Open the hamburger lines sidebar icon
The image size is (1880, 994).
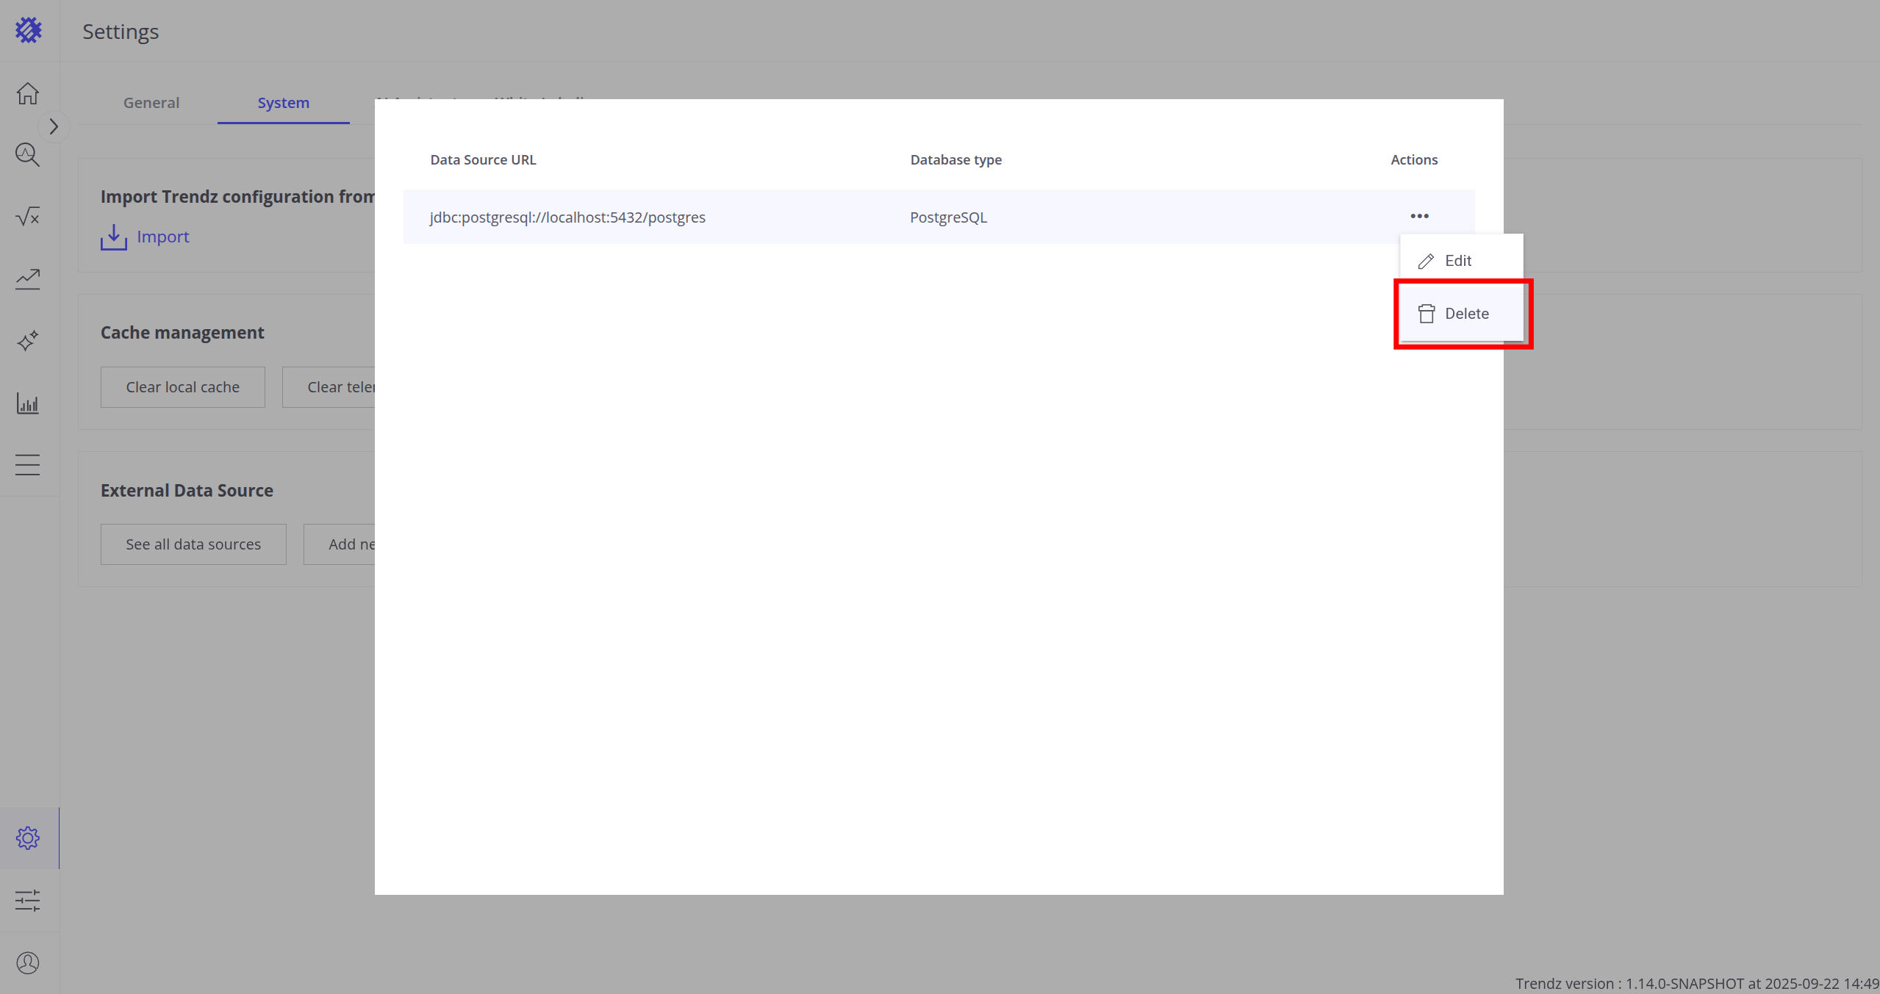coord(28,464)
